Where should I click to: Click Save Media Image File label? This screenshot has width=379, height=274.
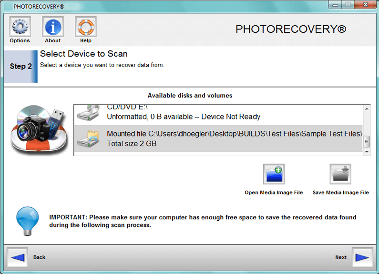click(340, 193)
